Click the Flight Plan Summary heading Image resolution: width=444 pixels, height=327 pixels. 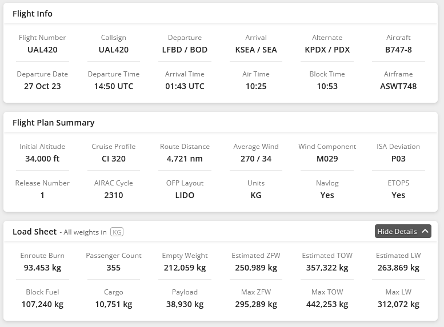[x=54, y=123]
